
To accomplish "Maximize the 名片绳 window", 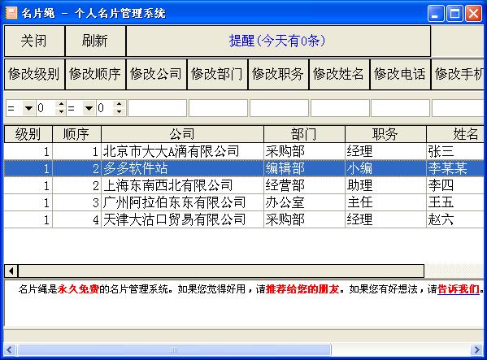I will click(x=454, y=14).
